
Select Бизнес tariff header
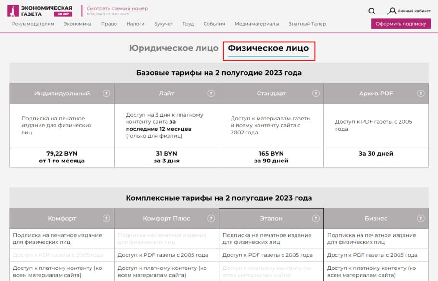pos(376,218)
